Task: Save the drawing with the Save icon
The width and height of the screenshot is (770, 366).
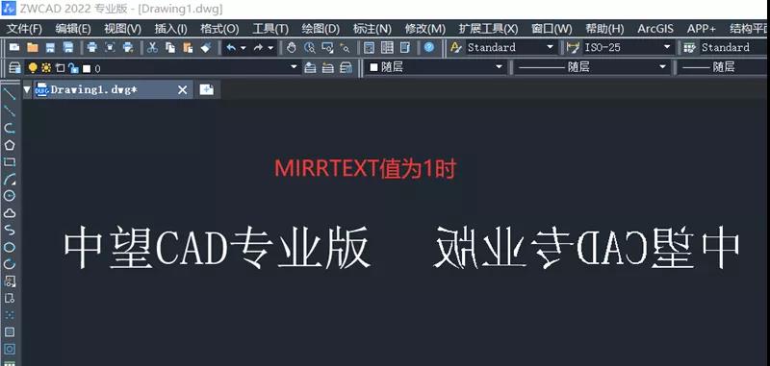Action: 50,47
